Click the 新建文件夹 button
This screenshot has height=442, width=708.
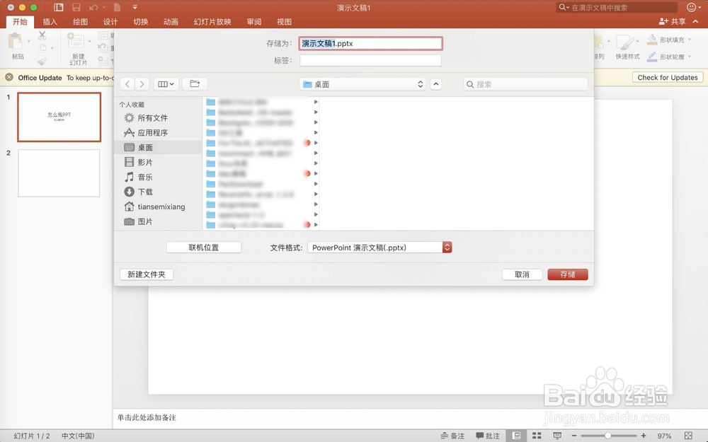[x=146, y=274]
